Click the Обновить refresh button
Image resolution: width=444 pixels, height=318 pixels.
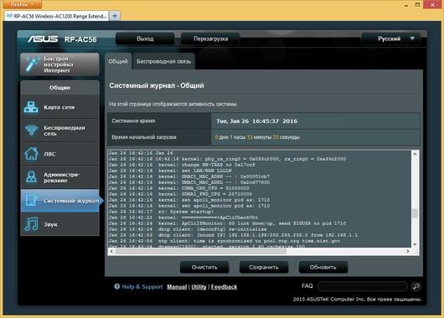coord(323,267)
